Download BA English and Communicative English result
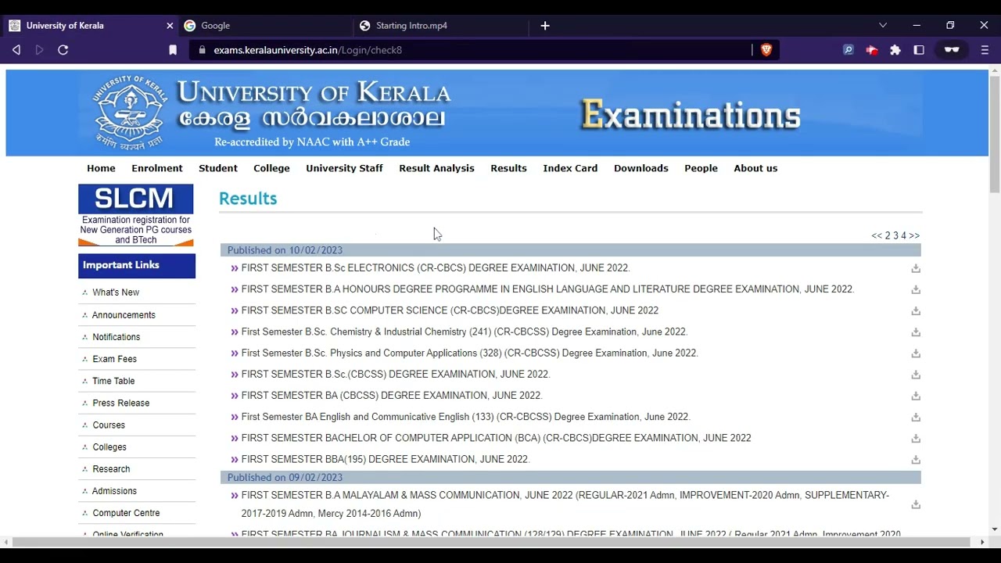This screenshot has width=1001, height=563. click(x=916, y=417)
